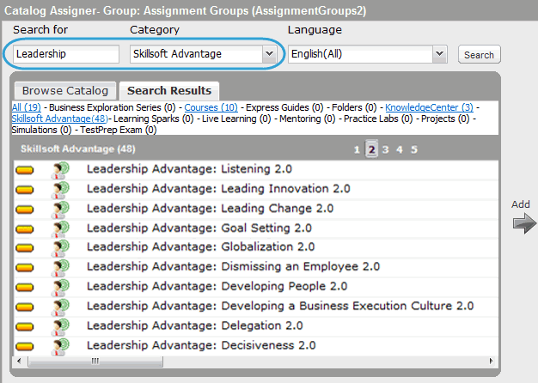Switch to the Browse Catalog tab

coord(65,90)
